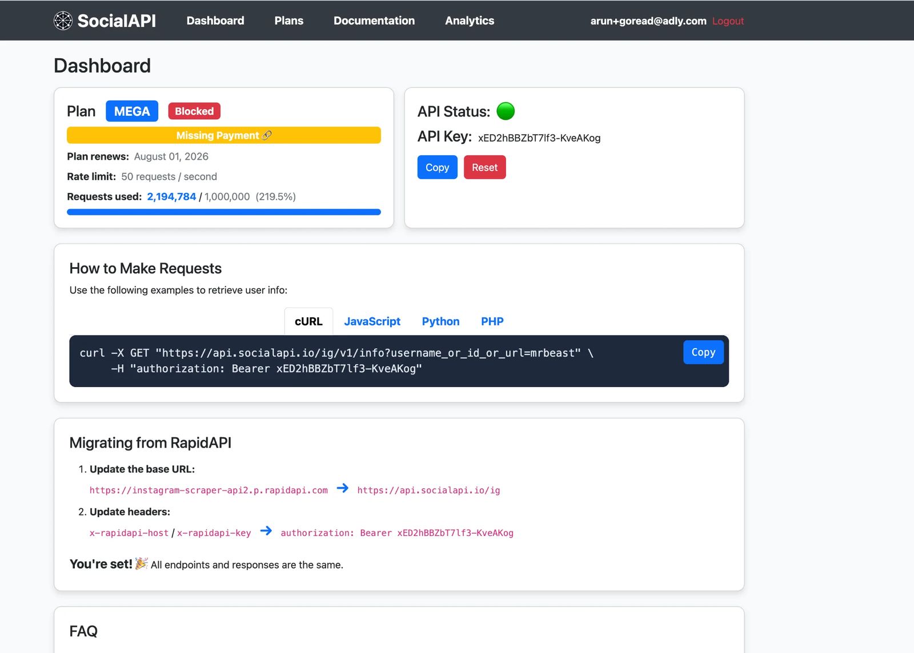Click the August 01, 2026 renewal date
Image resolution: width=914 pixels, height=653 pixels.
tap(171, 156)
